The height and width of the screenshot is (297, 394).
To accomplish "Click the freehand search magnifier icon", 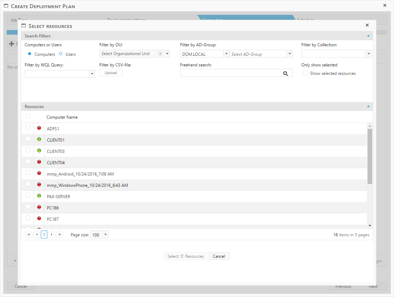I will [286, 73].
